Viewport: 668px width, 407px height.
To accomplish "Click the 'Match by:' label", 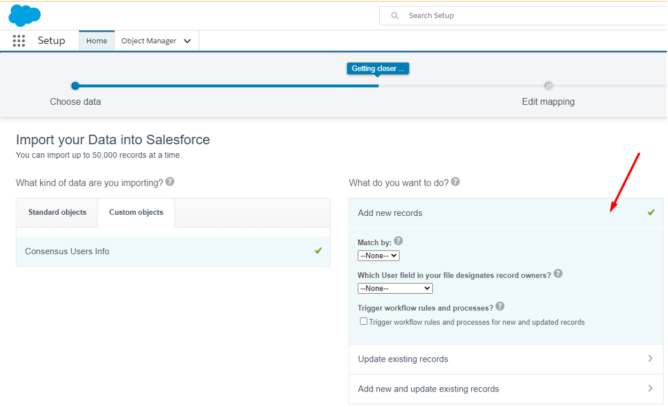I will tap(374, 242).
